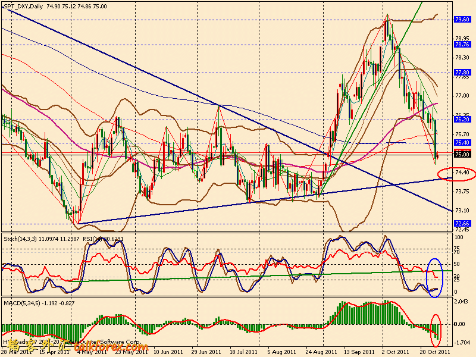Click the 0.00 MACD zero level label
476x357 pixels.
(x=459, y=324)
